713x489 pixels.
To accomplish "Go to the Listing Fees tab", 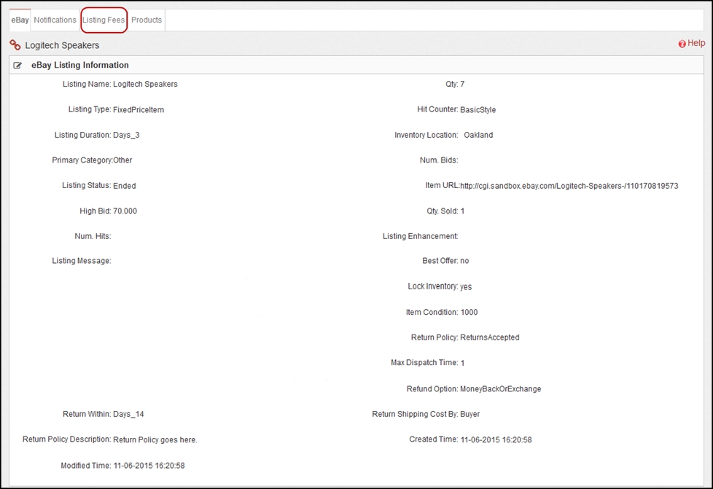I will tap(104, 20).
